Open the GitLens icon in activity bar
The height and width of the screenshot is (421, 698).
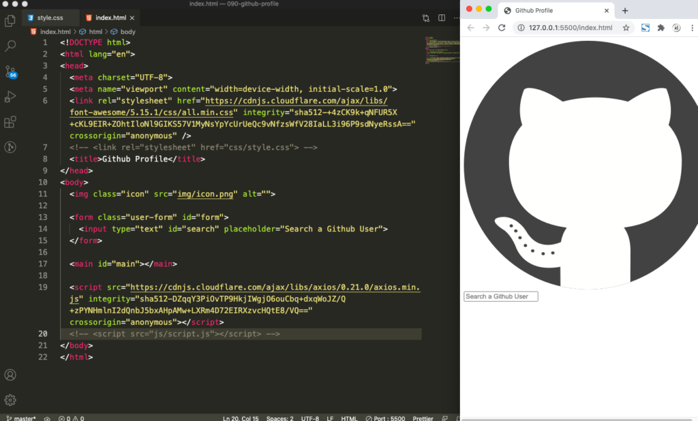pos(10,147)
